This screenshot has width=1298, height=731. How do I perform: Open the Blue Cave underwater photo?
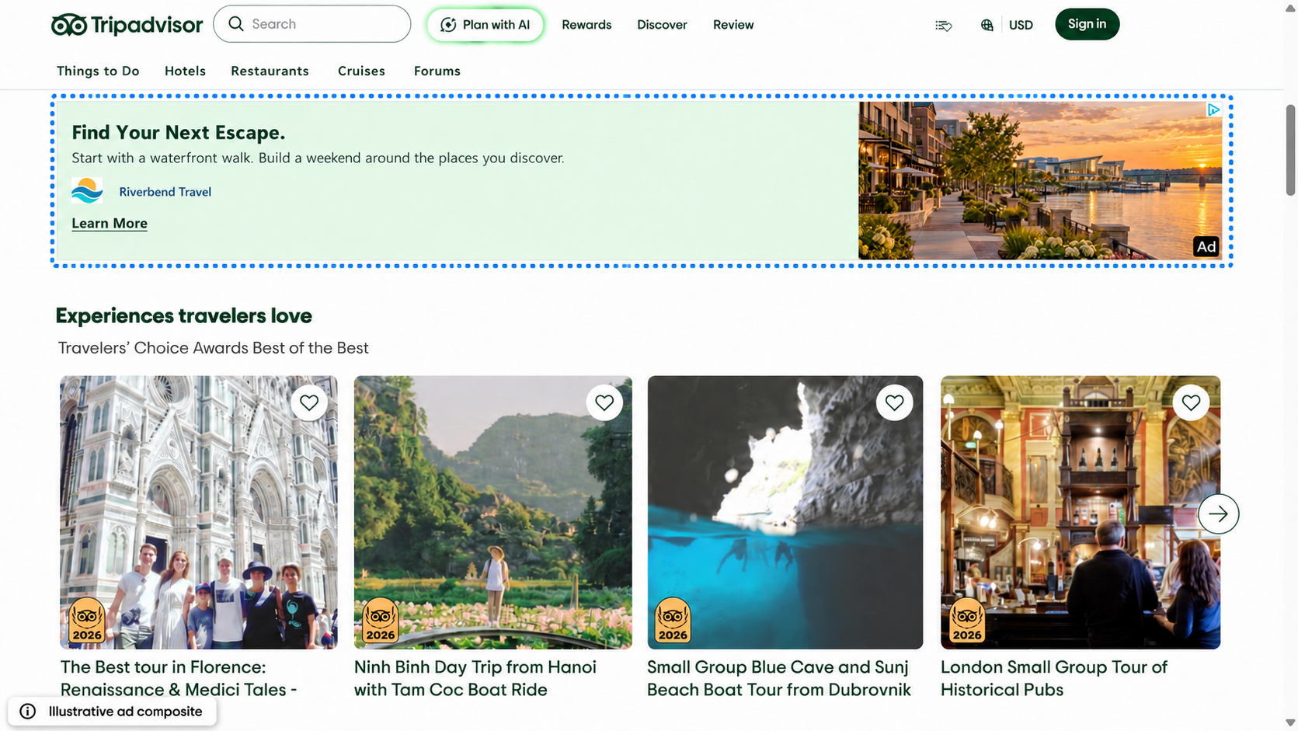point(785,513)
